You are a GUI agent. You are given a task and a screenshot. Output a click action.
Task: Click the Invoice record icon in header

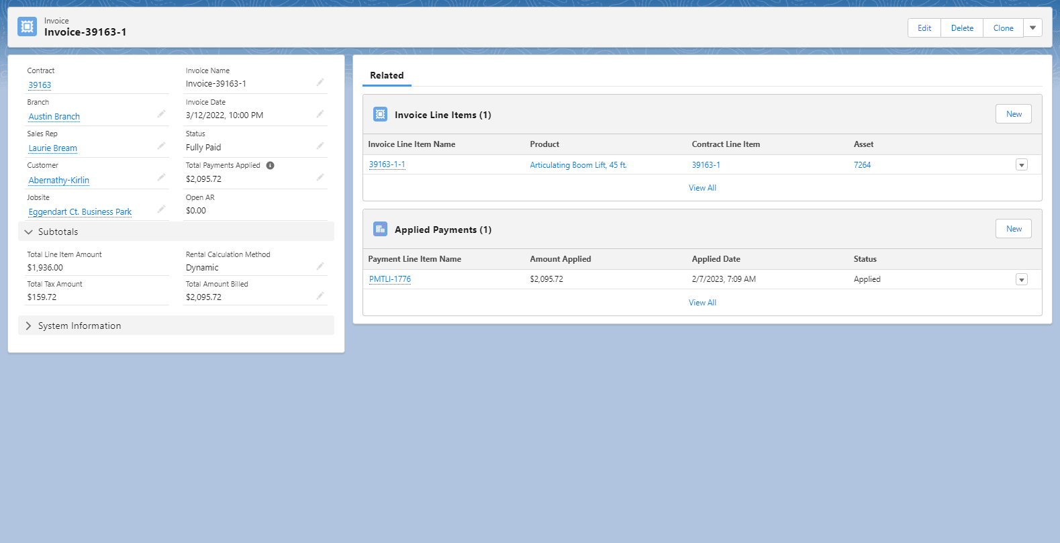(x=28, y=27)
